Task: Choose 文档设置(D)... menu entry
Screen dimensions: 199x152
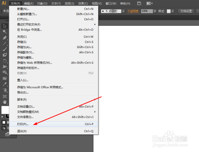Action: click(54, 107)
